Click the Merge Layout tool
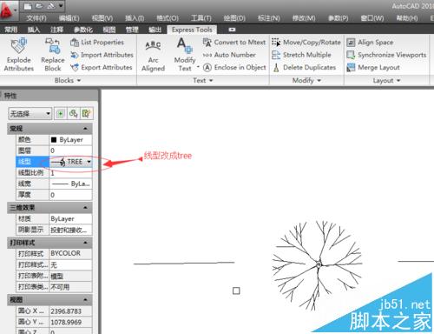 coord(373,67)
